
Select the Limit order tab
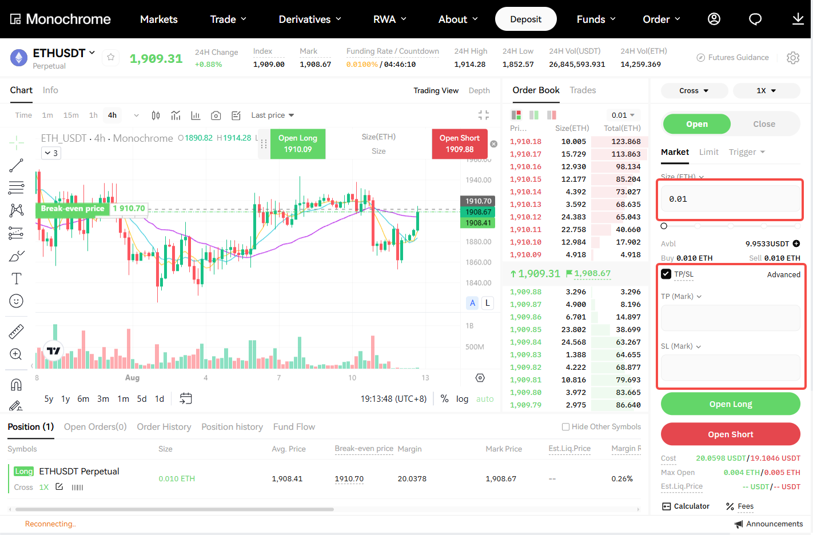708,152
